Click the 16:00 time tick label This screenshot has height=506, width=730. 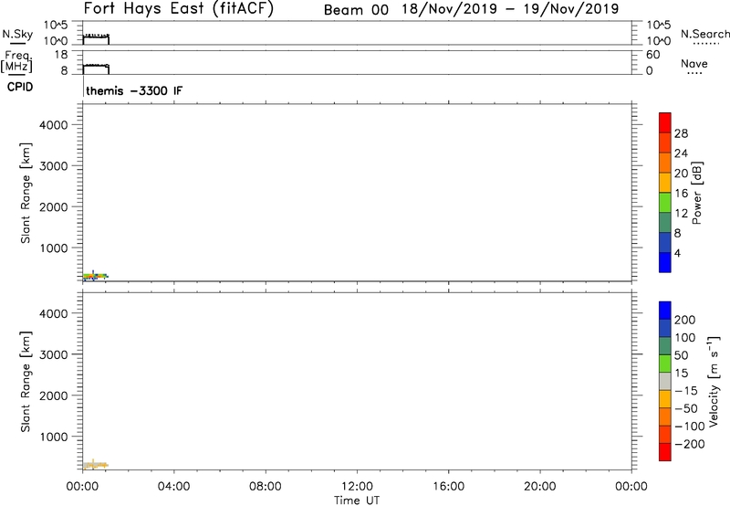tap(448, 487)
